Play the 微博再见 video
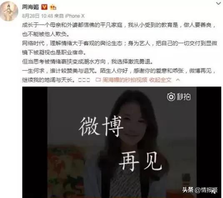This screenshot has width=223, height=198. point(122,142)
